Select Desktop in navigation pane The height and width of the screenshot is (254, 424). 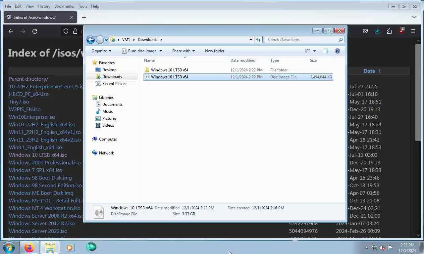click(109, 70)
